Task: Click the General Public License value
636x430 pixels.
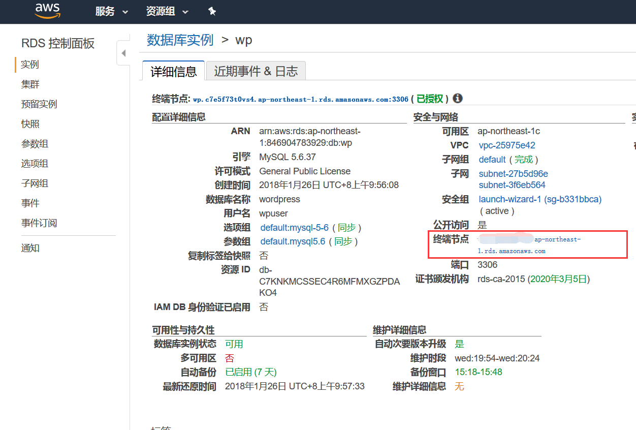Action: (305, 171)
